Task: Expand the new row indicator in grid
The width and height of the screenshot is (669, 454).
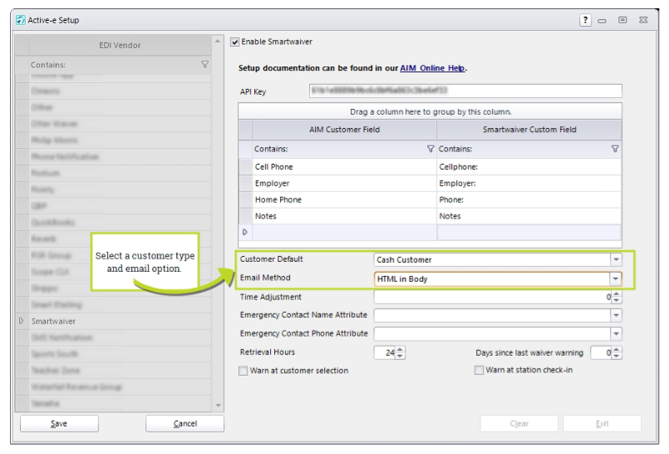Action: 245,232
